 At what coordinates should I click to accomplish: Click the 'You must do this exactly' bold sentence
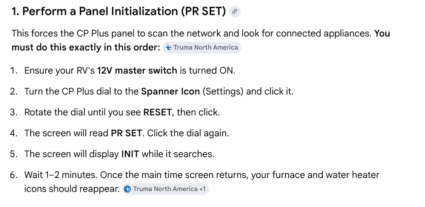[201, 40]
